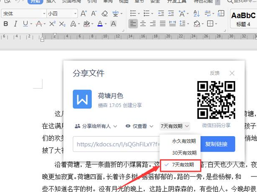257x192 pixels.
Task: Increase font size
Action: [x=84, y=13]
